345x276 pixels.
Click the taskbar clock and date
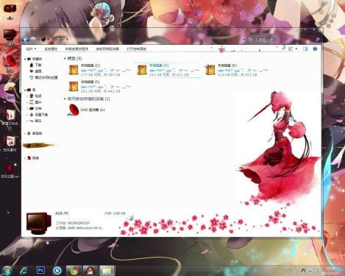click(331, 271)
